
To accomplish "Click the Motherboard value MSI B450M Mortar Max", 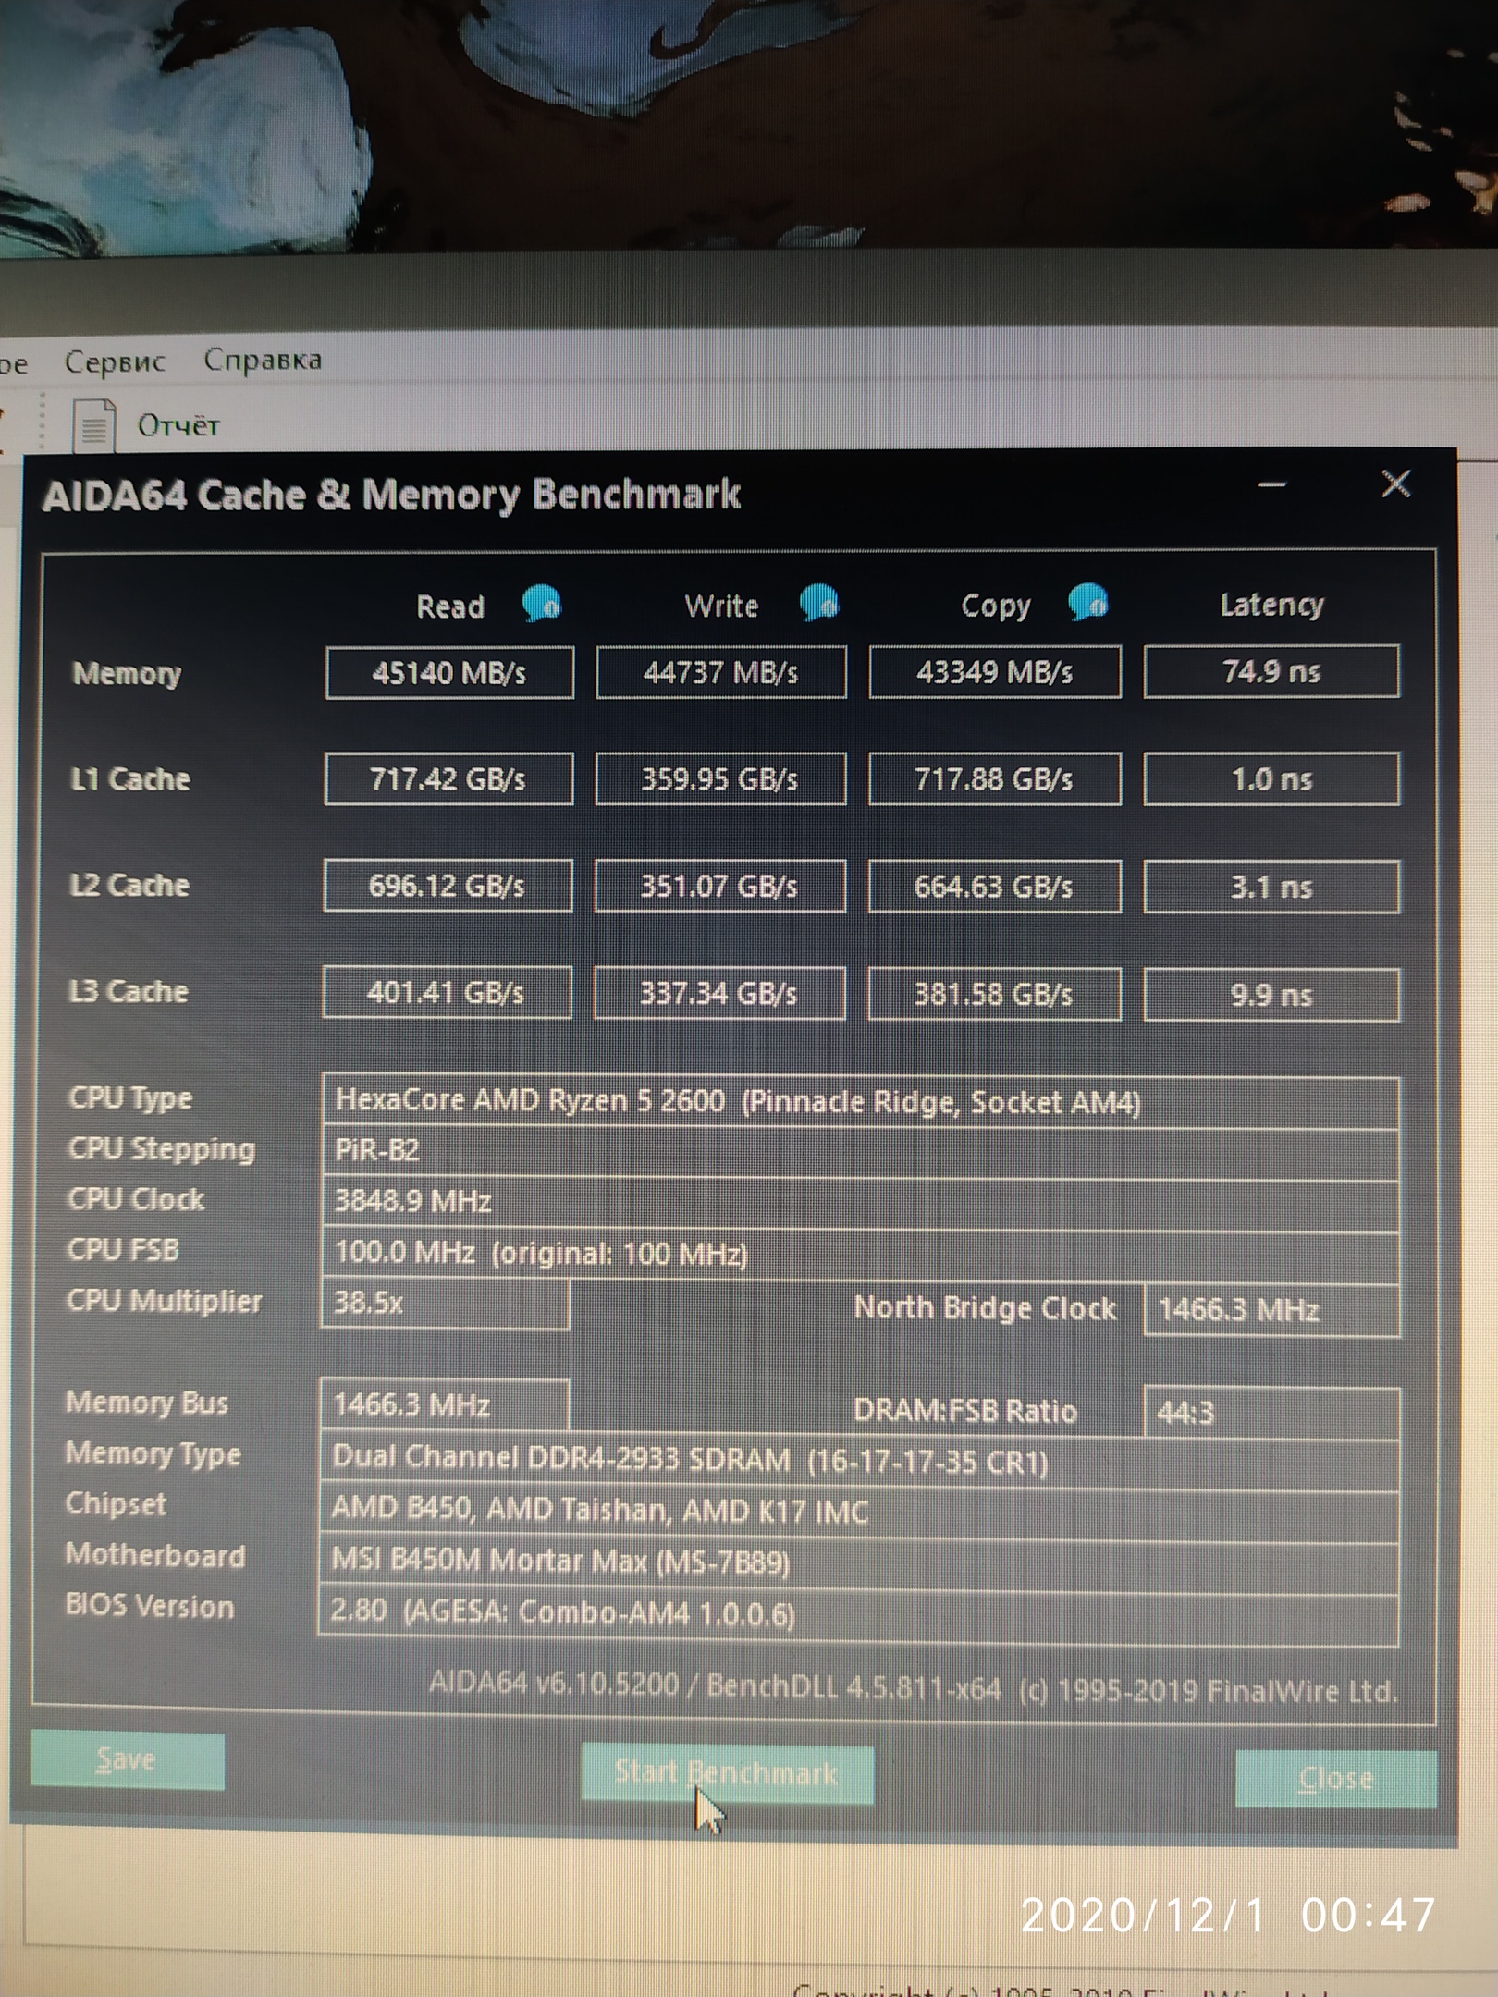I will (858, 1562).
